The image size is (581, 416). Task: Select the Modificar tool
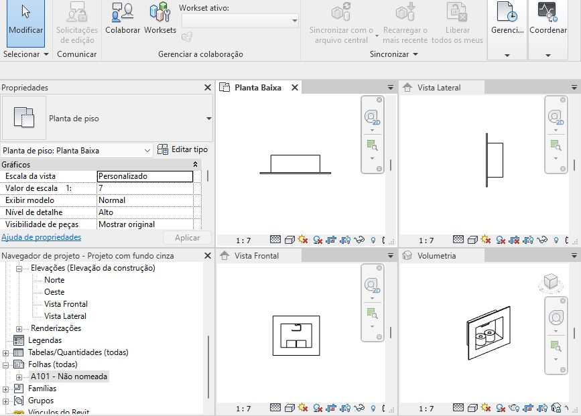pyautogui.click(x=25, y=23)
